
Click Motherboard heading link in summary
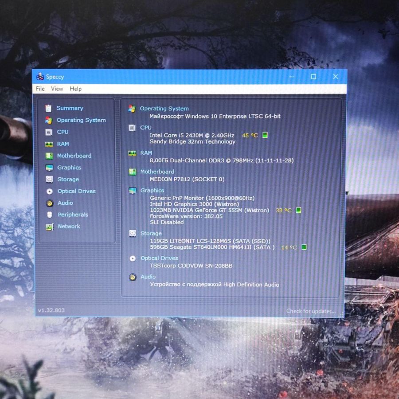click(157, 172)
